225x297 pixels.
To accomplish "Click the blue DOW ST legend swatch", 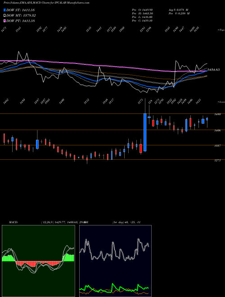I will [x=4, y=10].
